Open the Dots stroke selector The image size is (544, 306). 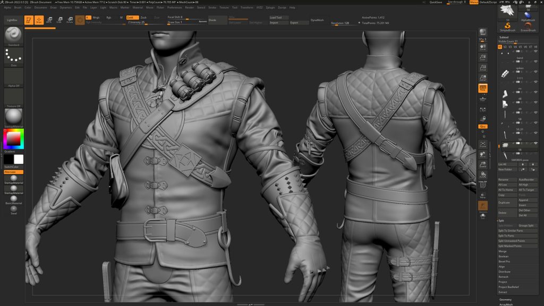(13, 57)
